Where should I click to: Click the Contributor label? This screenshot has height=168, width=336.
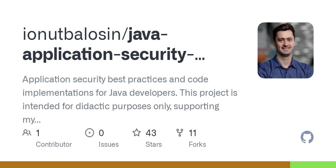54,144
